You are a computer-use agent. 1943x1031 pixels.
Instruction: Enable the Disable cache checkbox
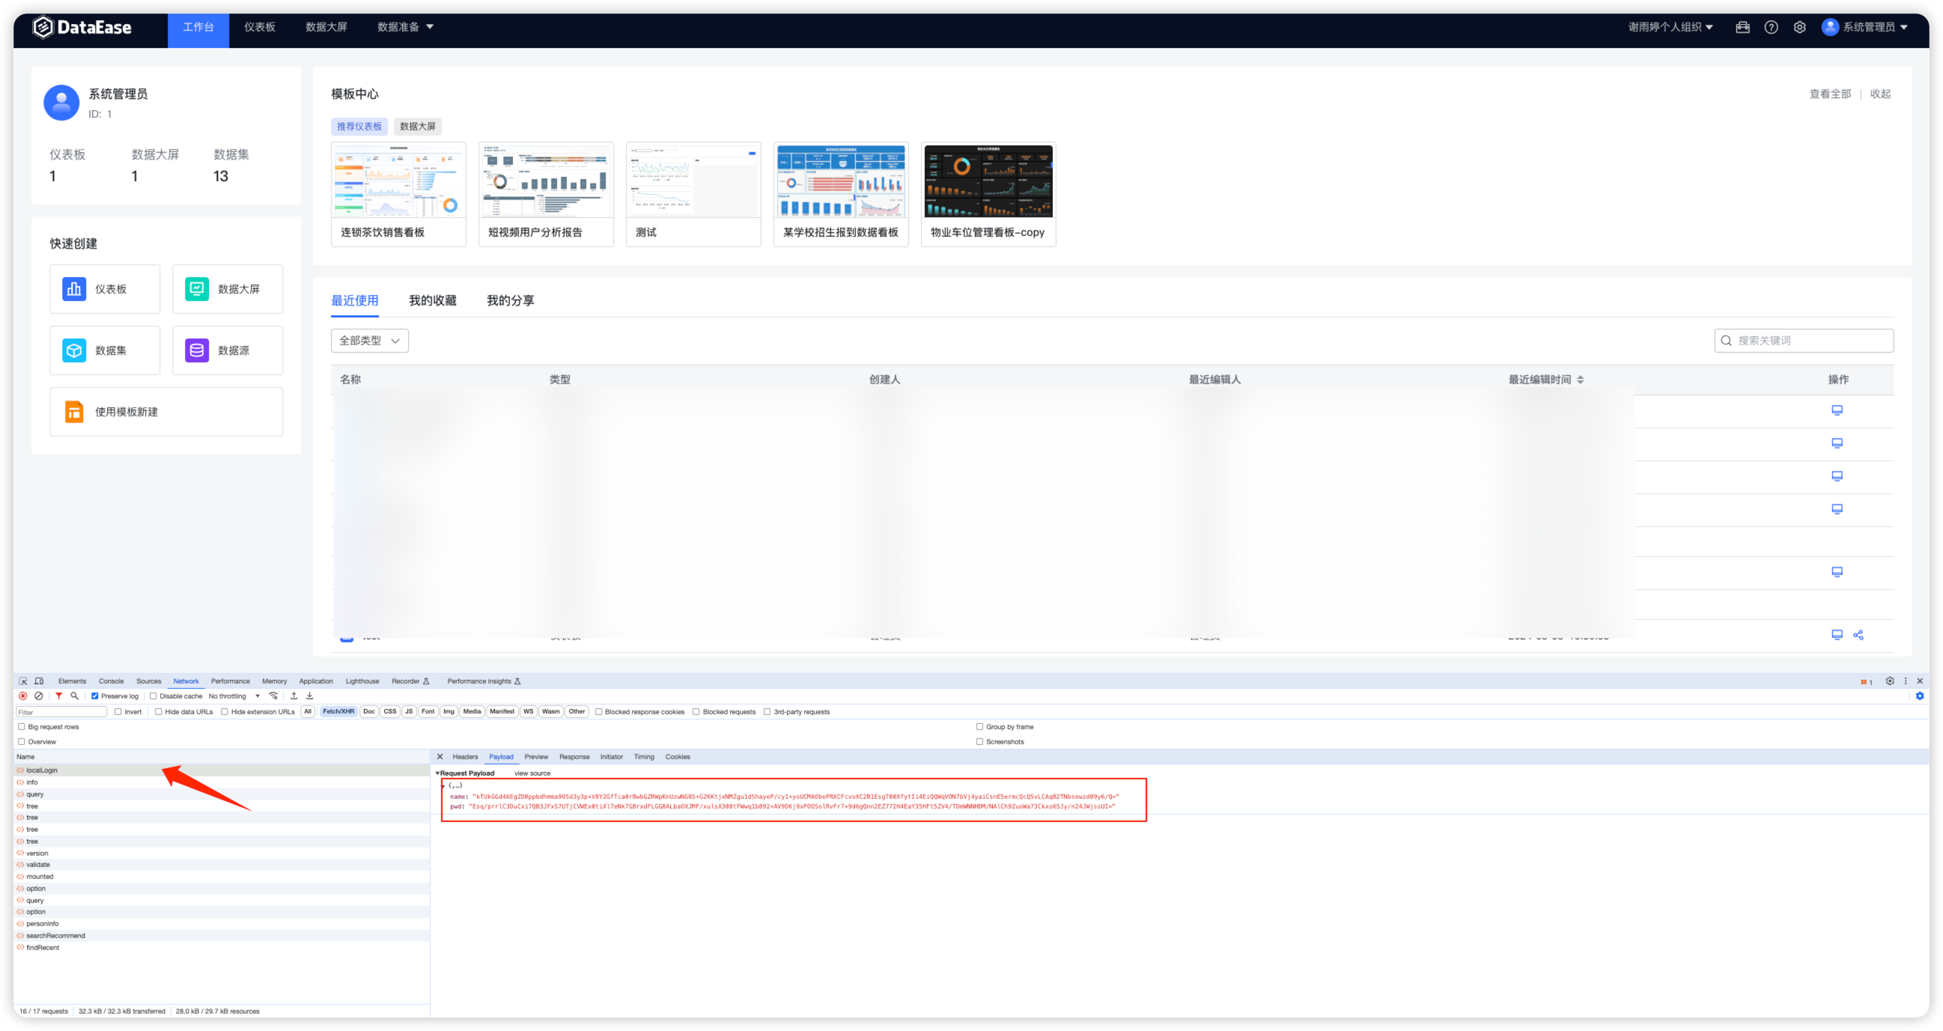click(154, 696)
